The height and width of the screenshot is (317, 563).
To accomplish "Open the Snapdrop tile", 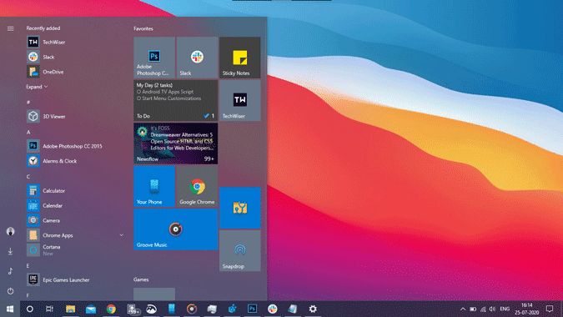I will coord(240,250).
